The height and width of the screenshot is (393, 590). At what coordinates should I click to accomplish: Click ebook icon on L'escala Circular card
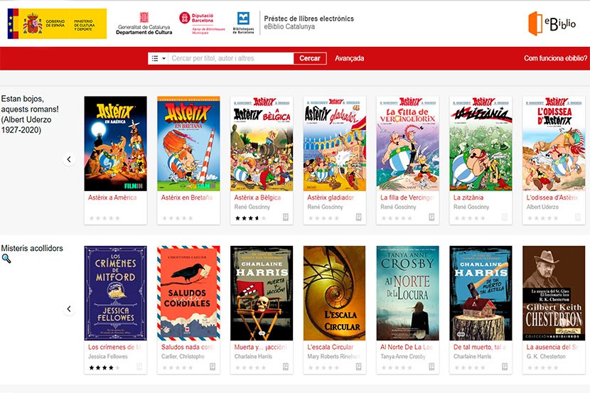pyautogui.click(x=358, y=367)
